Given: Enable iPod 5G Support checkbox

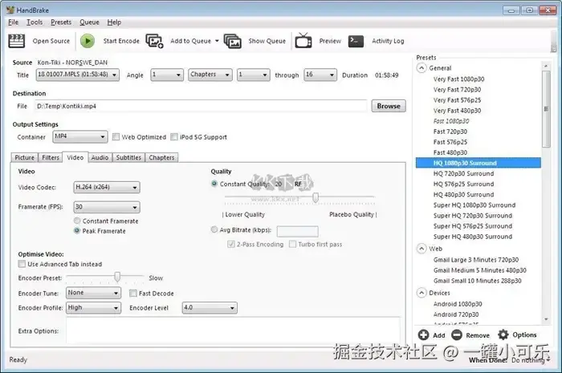Looking at the screenshot, I should (x=174, y=136).
